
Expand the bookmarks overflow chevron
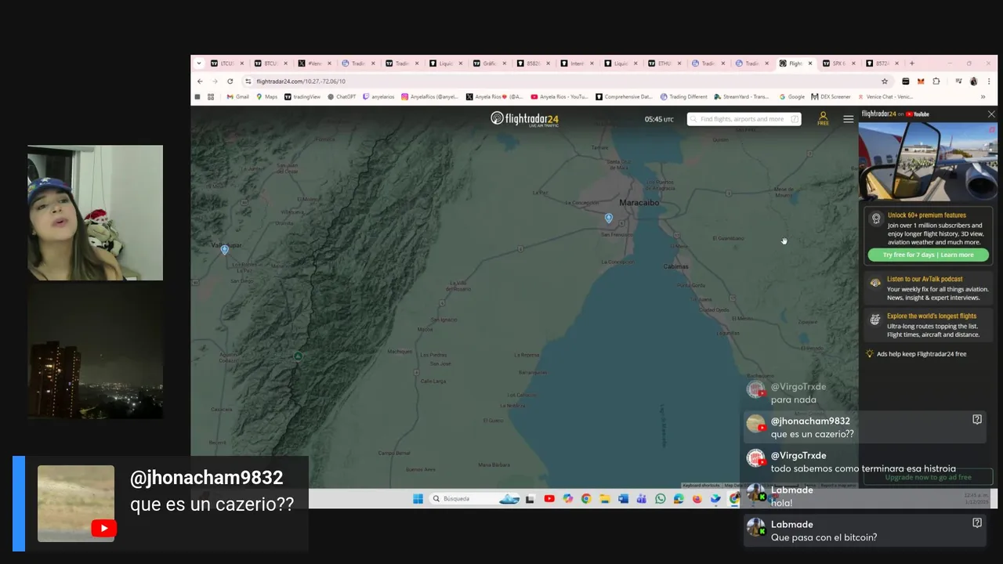coord(983,97)
